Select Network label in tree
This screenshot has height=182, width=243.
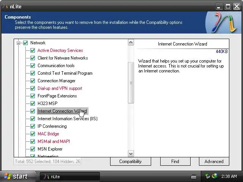[38, 43]
